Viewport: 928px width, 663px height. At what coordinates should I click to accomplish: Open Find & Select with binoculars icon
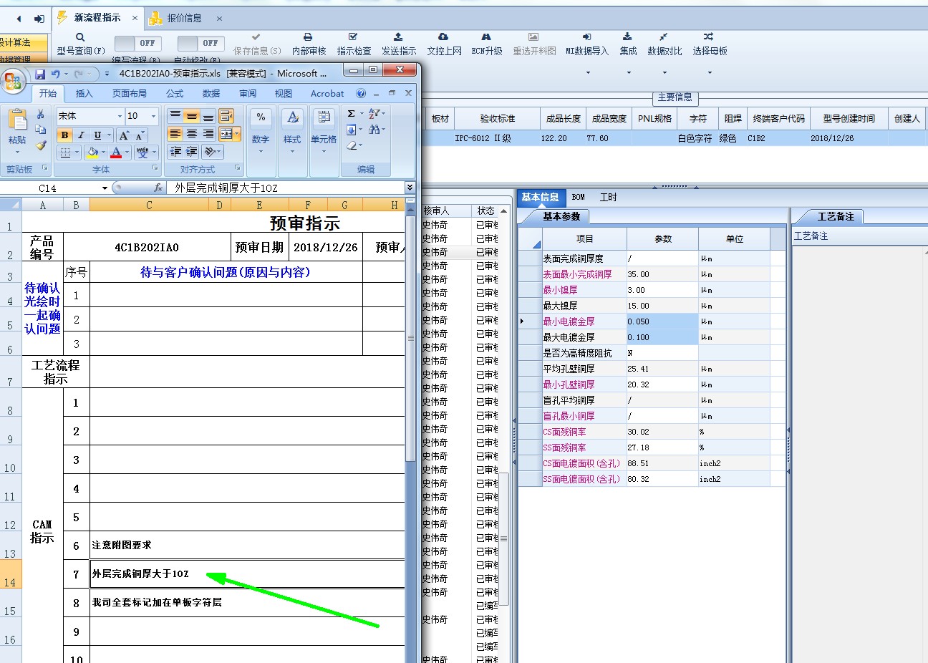(x=374, y=130)
